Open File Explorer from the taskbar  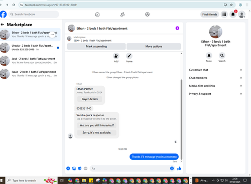pos(84,180)
